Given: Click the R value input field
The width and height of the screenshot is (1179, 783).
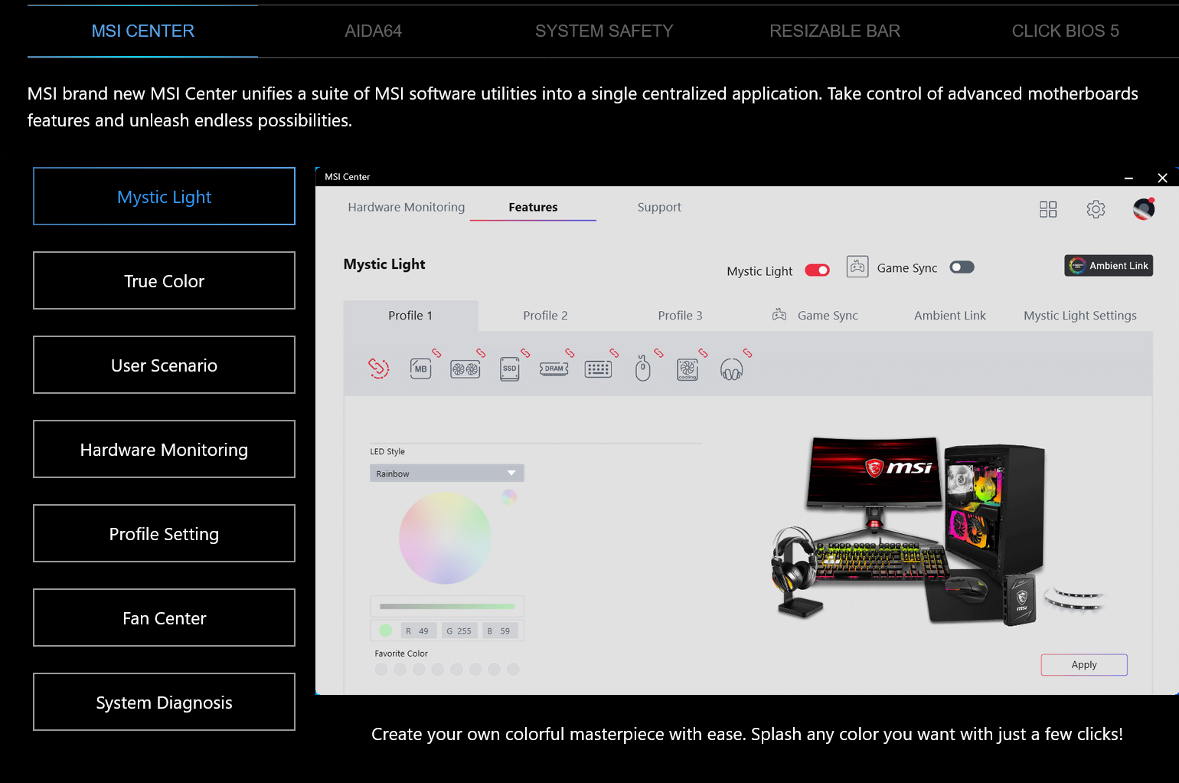Looking at the screenshot, I should pos(419,631).
